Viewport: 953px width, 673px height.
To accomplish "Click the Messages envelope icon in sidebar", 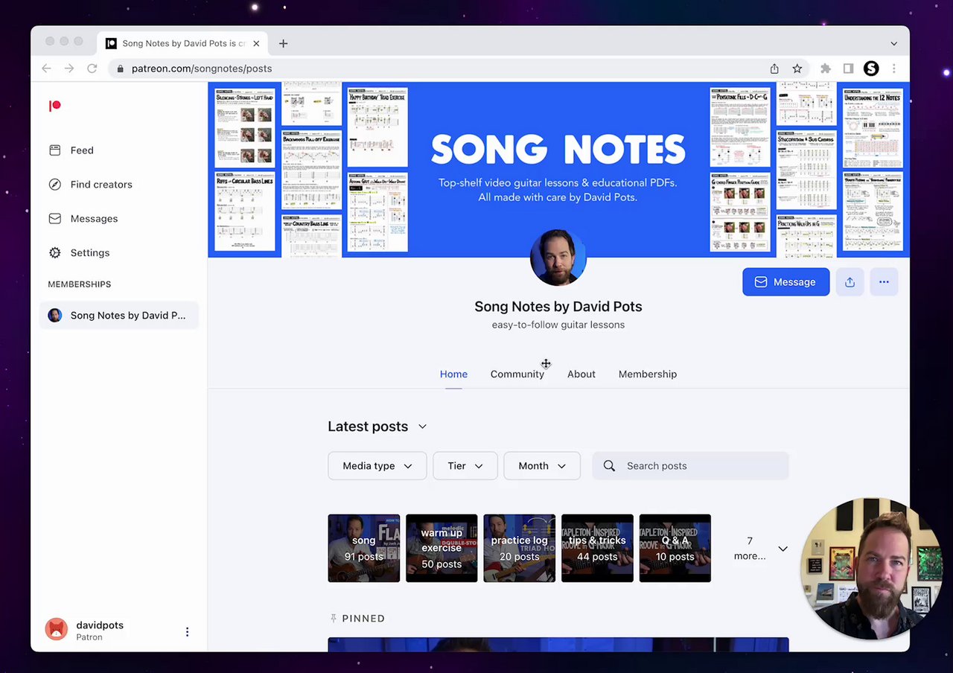I will point(54,219).
